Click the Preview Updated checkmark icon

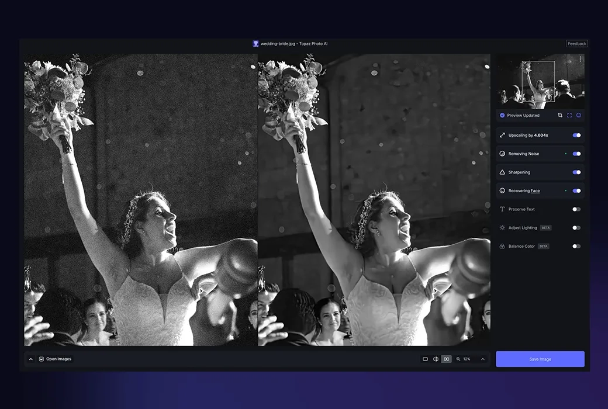point(502,115)
